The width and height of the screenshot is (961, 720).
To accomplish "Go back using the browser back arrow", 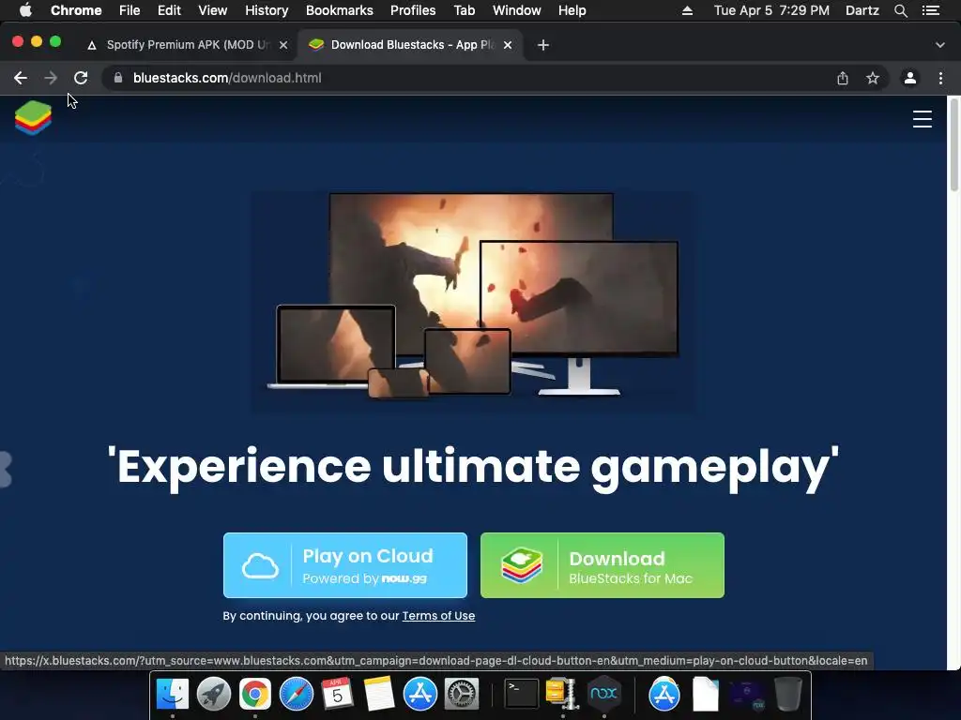I will point(21,78).
